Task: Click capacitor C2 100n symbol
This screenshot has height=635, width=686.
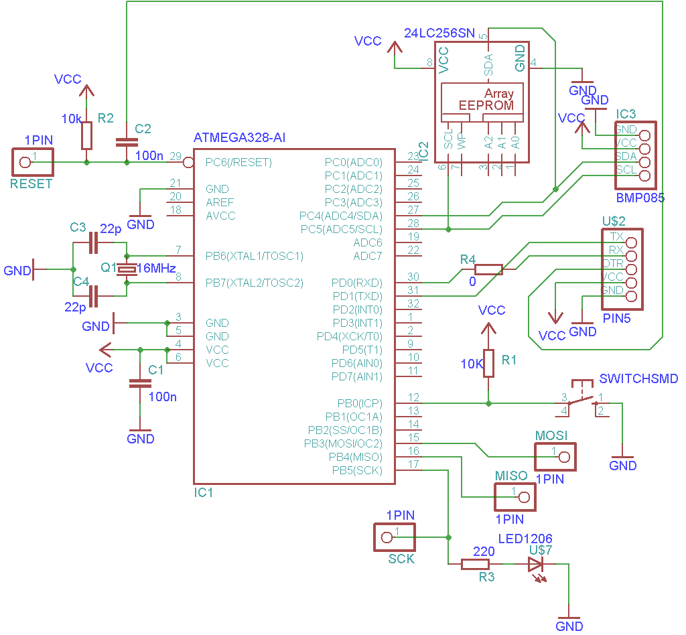Action: pos(127,142)
